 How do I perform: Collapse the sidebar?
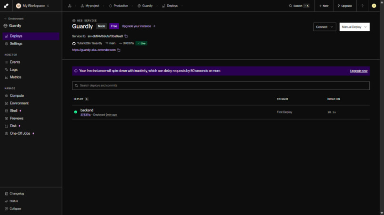tap(13, 209)
